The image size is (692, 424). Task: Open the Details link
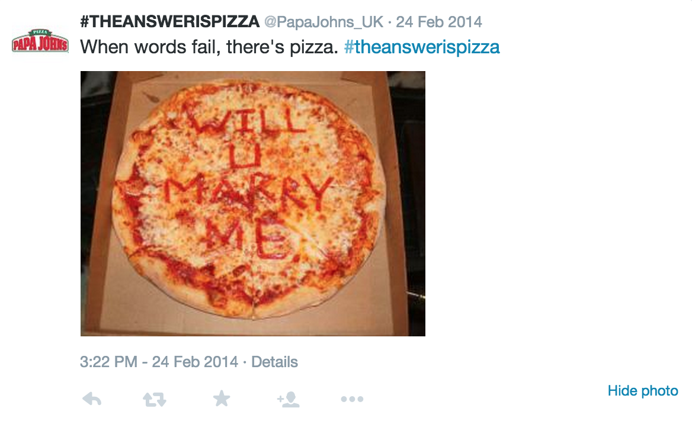(x=274, y=362)
